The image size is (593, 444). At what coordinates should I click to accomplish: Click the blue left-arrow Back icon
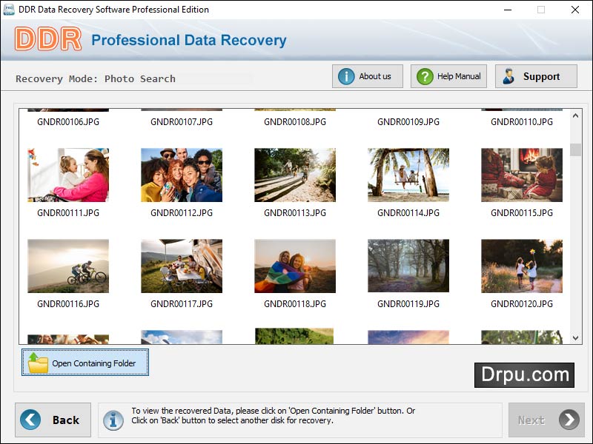pos(30,420)
